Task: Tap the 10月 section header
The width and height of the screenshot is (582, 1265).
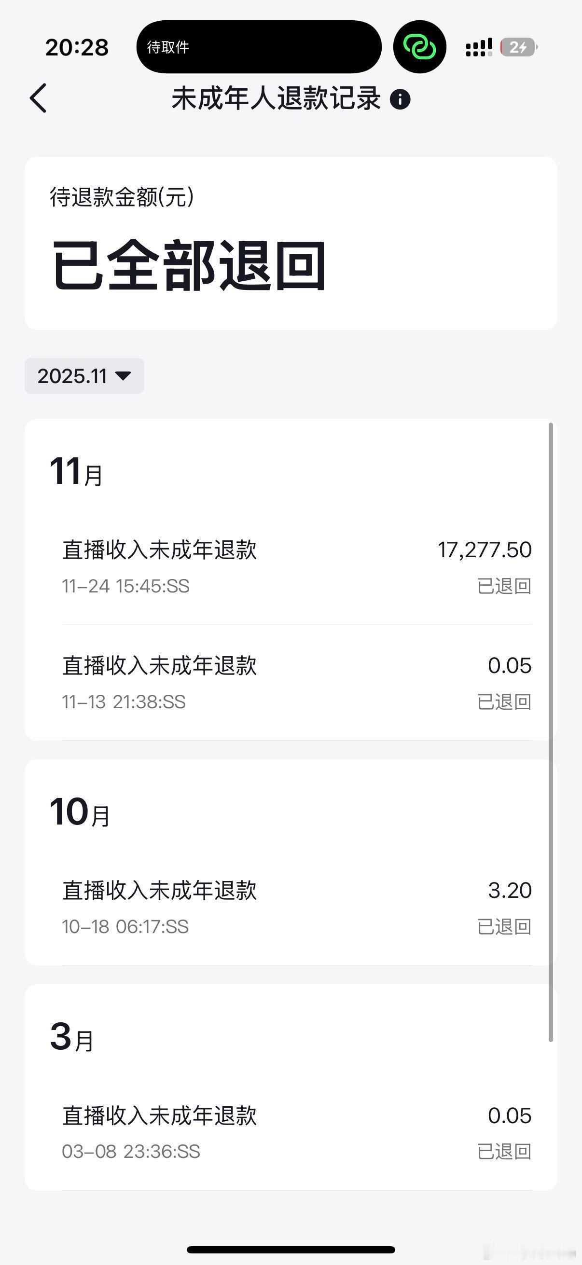Action: pyautogui.click(x=80, y=812)
